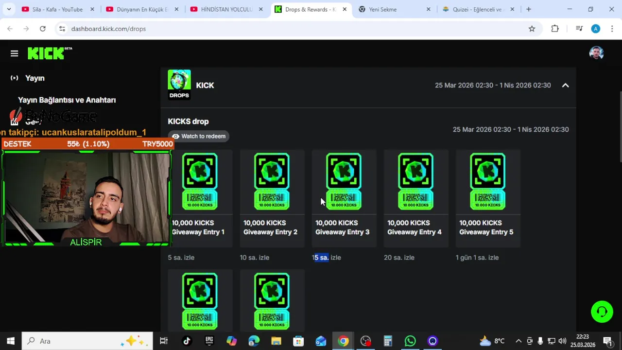View site information icon in address bar

[62, 29]
